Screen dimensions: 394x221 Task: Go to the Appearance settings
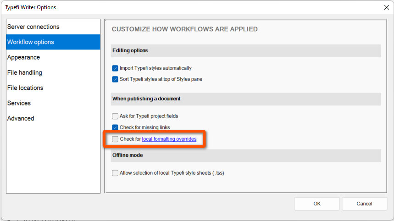[53, 57]
